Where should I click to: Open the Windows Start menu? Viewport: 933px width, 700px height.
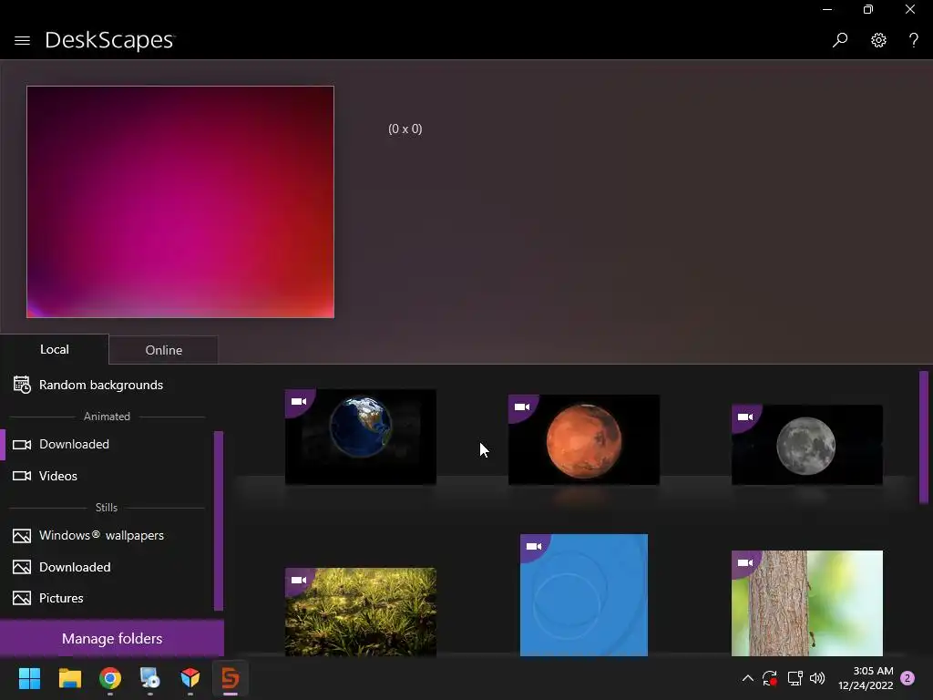point(29,678)
